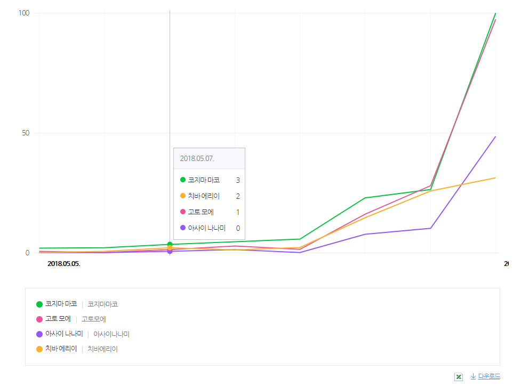The height and width of the screenshot is (387, 521).
Task: Click green data point on hover line
Action: [x=170, y=245]
